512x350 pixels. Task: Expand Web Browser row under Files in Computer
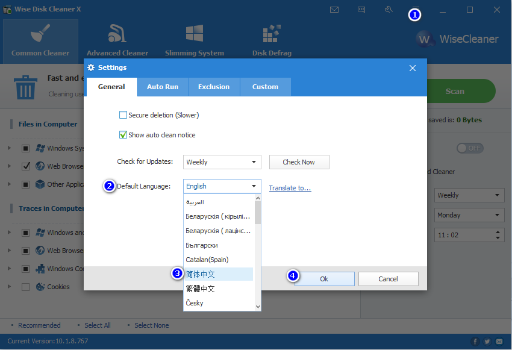(10, 166)
